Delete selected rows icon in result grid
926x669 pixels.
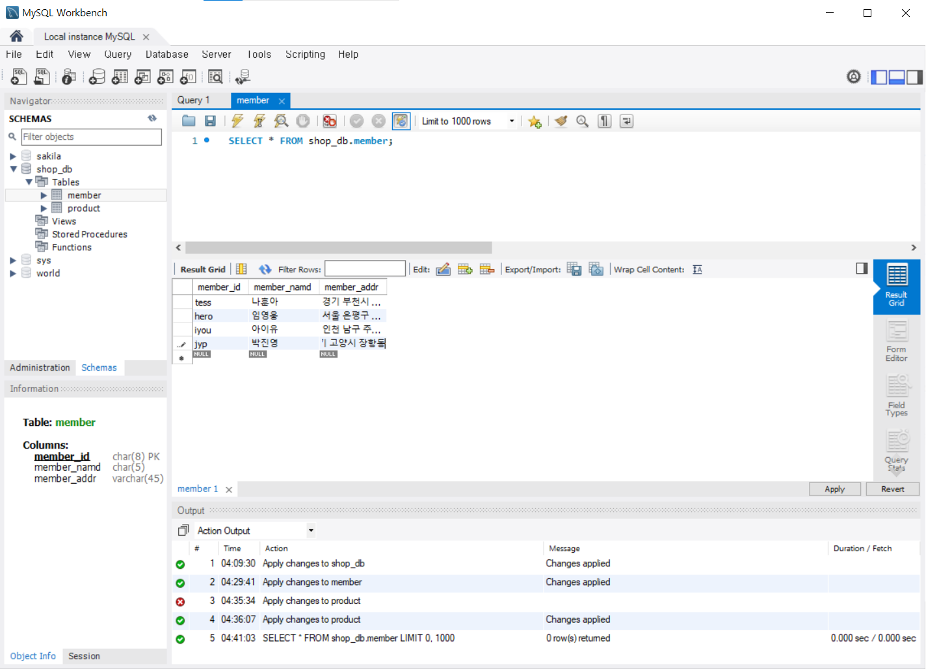tap(487, 269)
